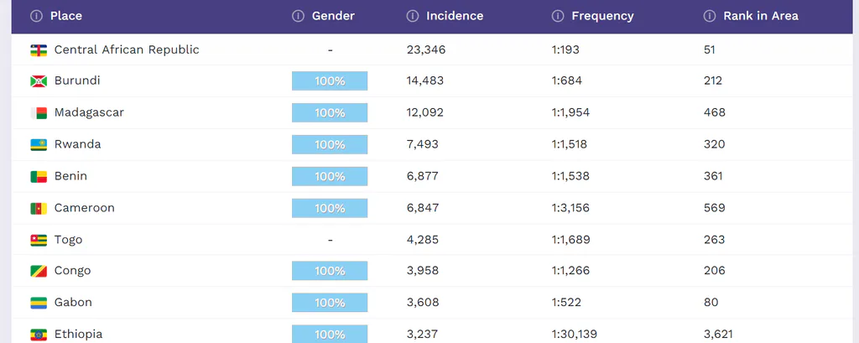Screen dimensions: 859x343
Task: Click the info icon beside Rank in Area
Action: [x=710, y=16]
